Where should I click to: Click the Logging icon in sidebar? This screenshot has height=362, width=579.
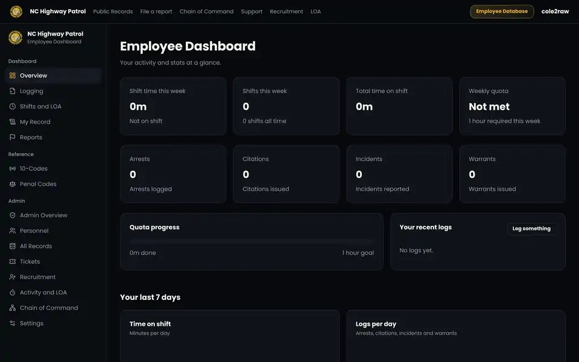click(13, 91)
